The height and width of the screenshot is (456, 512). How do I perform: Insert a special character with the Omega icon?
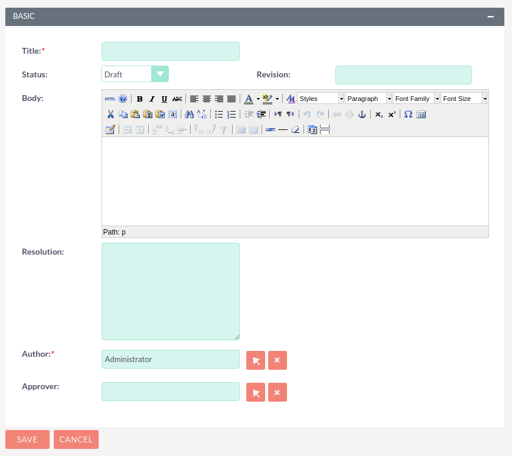[407, 114]
